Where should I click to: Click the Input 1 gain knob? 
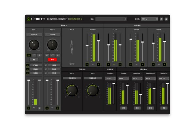coord(34,44)
